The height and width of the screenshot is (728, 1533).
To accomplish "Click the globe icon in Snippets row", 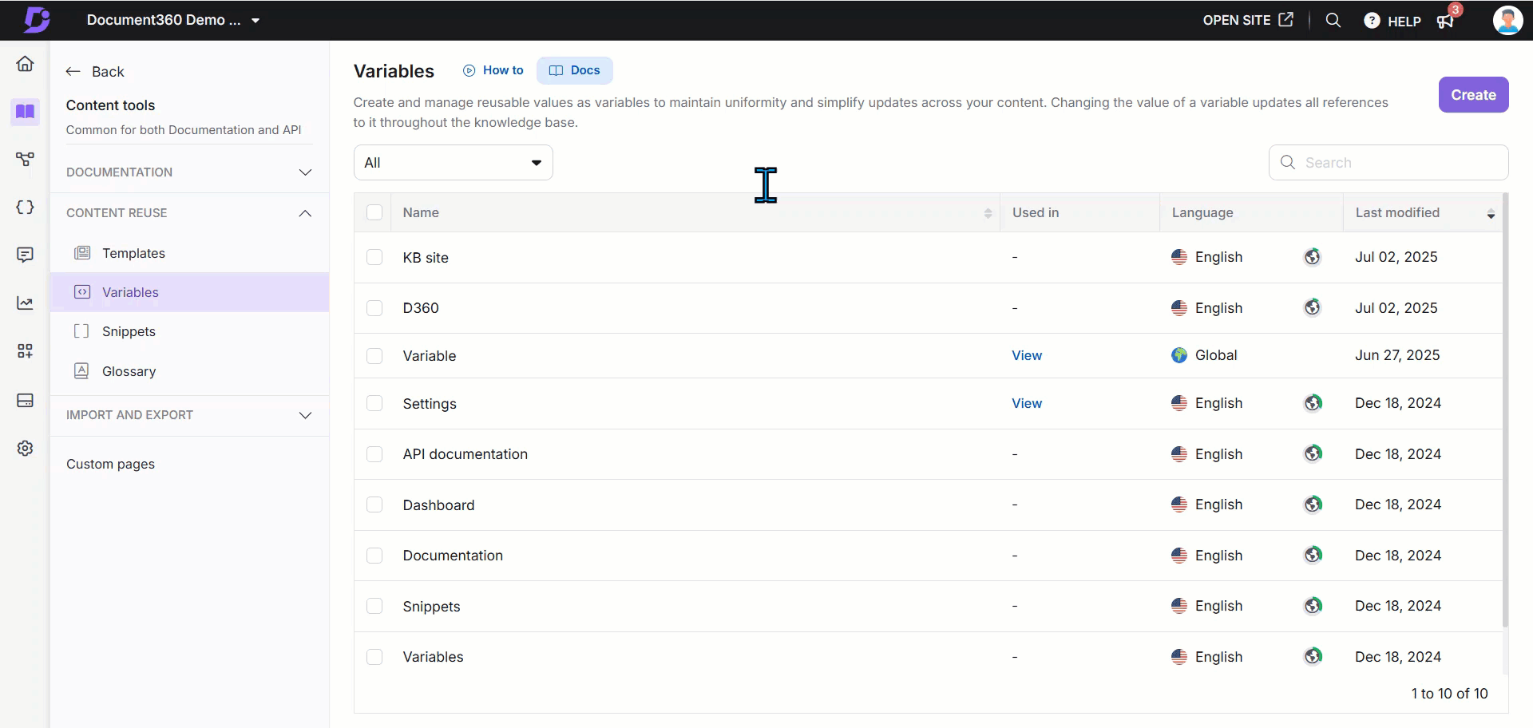I will [x=1313, y=606].
